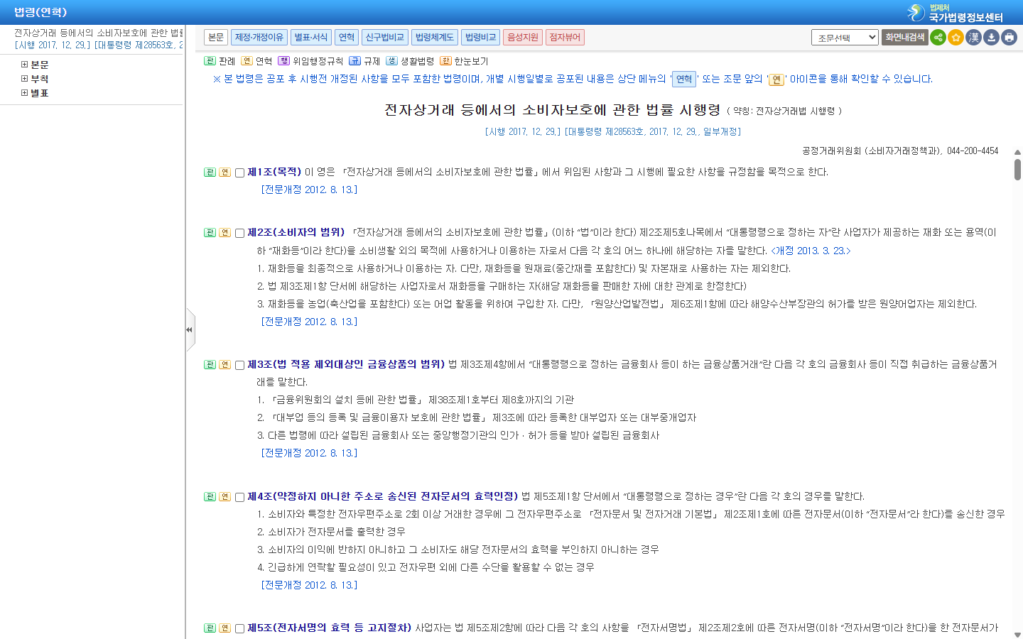
Task: Click 연 history icon beside 제1조(목적)
Action: coord(224,173)
